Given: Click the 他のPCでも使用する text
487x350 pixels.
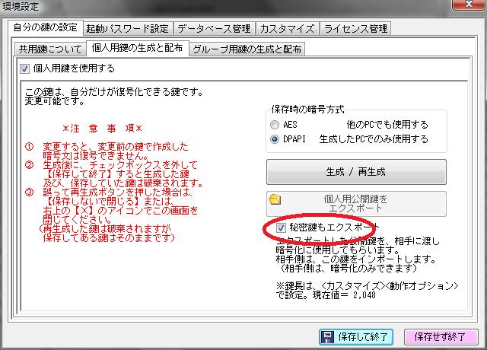Looking at the screenshot, I should (x=387, y=125).
